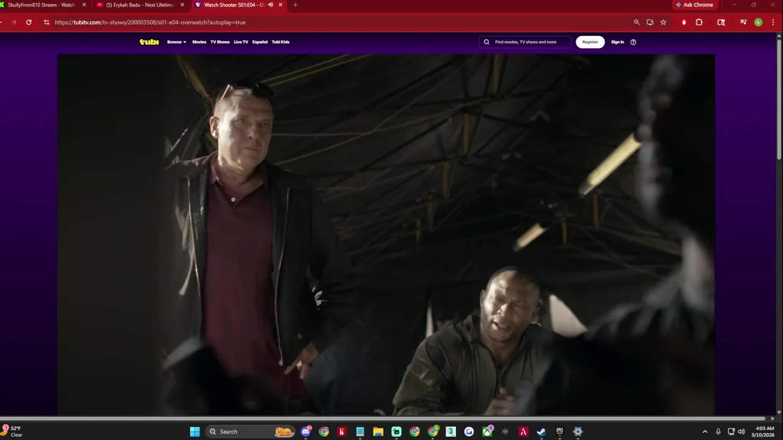Close the SkullyFrom810 Stream tab
This screenshot has height=440, width=783.
(x=84, y=5)
